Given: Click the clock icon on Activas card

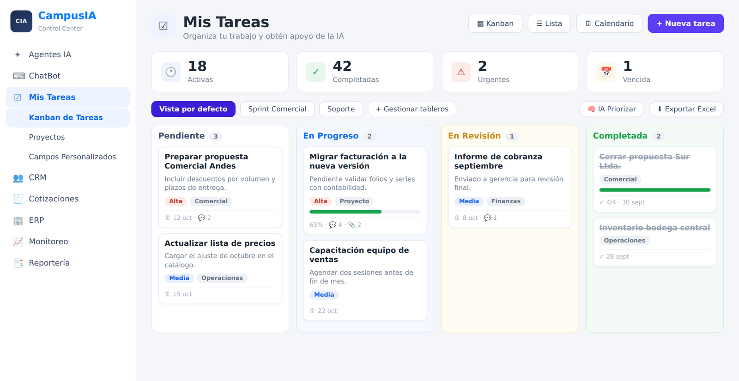Looking at the screenshot, I should (x=171, y=72).
